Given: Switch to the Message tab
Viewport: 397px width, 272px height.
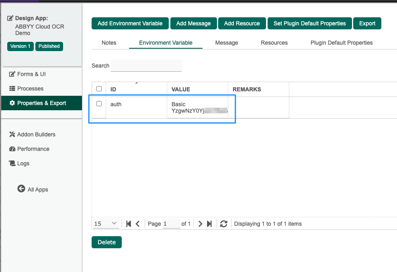Looking at the screenshot, I should click(x=227, y=43).
